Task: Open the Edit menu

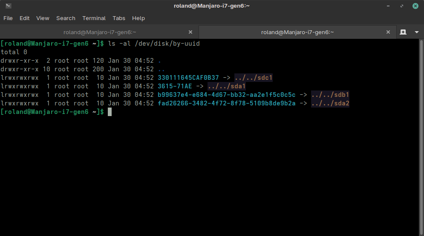Action: tap(25, 18)
